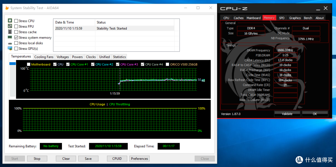Click the percent icon beside Stress FPU
Image resolution: width=336 pixels, height=167 pixels.
pos(10,26)
